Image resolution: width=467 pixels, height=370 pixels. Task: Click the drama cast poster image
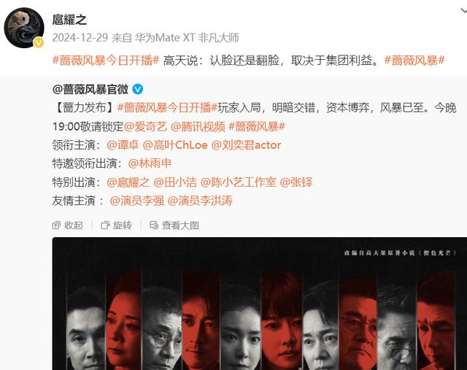tap(260, 304)
